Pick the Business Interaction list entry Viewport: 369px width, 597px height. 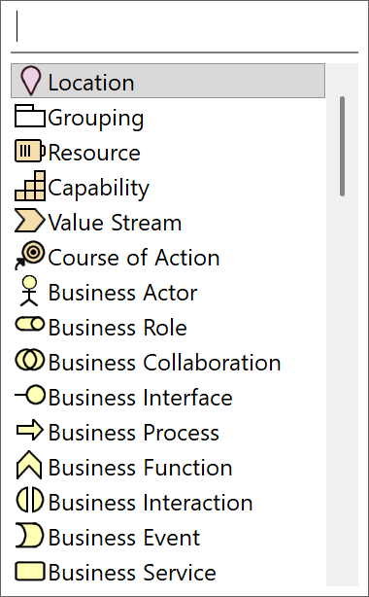(x=168, y=503)
